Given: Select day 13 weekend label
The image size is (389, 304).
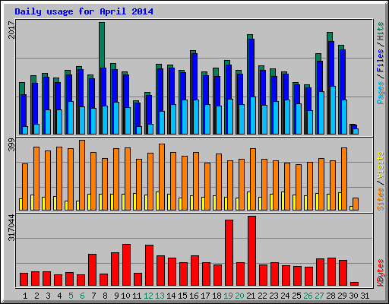Looking at the screenshot, I should tap(160, 296).
